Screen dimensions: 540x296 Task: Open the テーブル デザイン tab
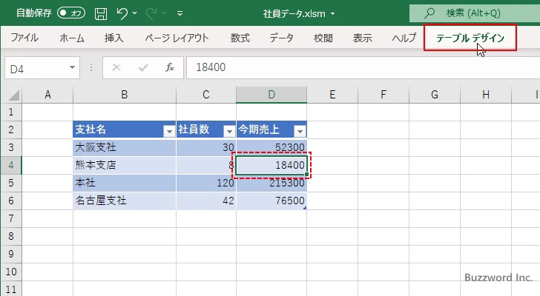470,38
